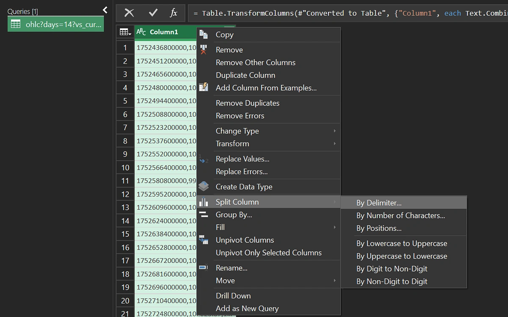This screenshot has width=508, height=317.
Task: Click the Copy icon in the context menu
Action: point(204,35)
